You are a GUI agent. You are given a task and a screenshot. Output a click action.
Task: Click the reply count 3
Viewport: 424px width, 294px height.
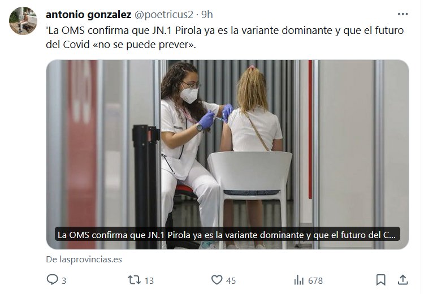tap(64, 281)
